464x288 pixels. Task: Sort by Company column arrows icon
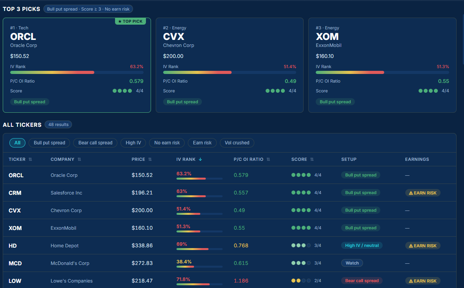pos(79,159)
